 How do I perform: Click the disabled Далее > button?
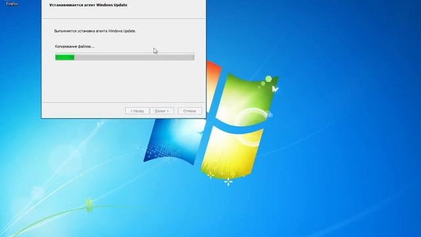(x=162, y=111)
